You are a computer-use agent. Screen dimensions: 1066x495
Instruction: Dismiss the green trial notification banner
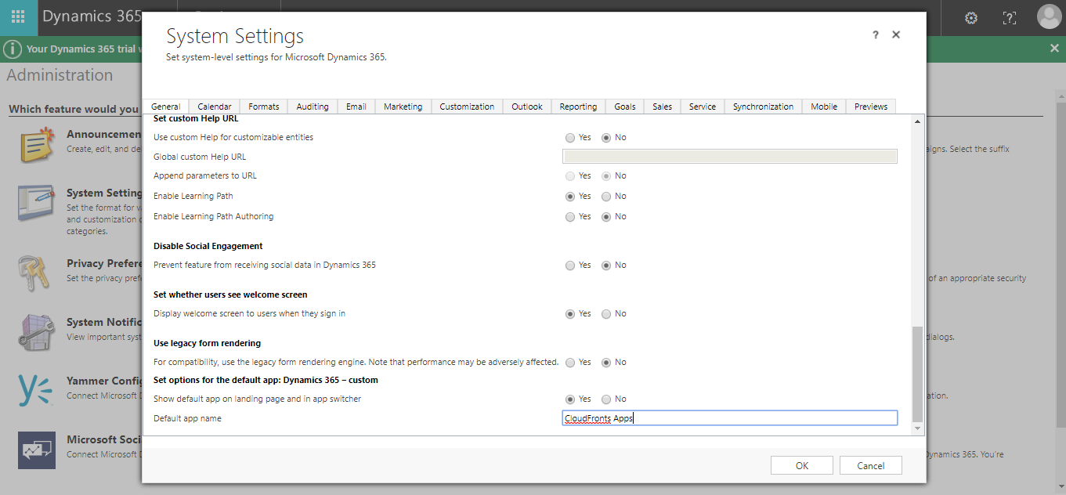pos(1054,49)
